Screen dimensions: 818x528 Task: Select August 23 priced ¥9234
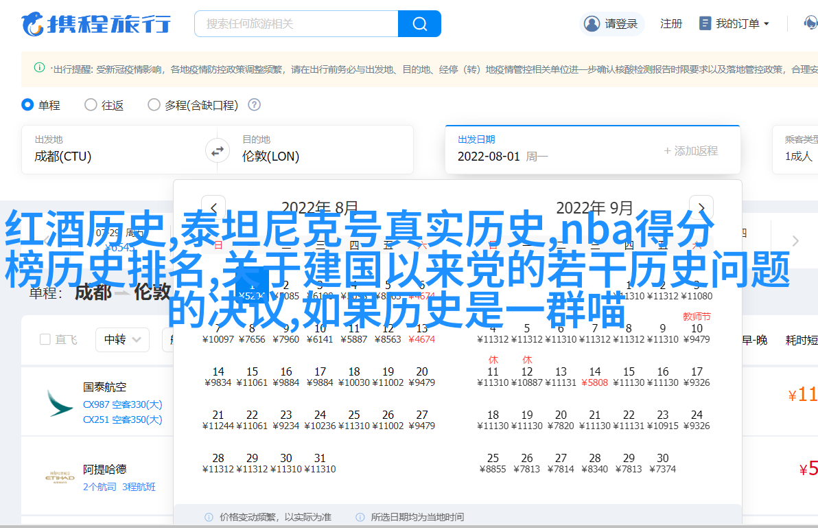[286, 420]
